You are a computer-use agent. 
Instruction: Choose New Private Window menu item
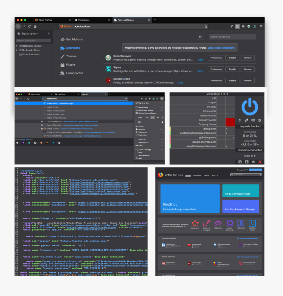coord(149,110)
